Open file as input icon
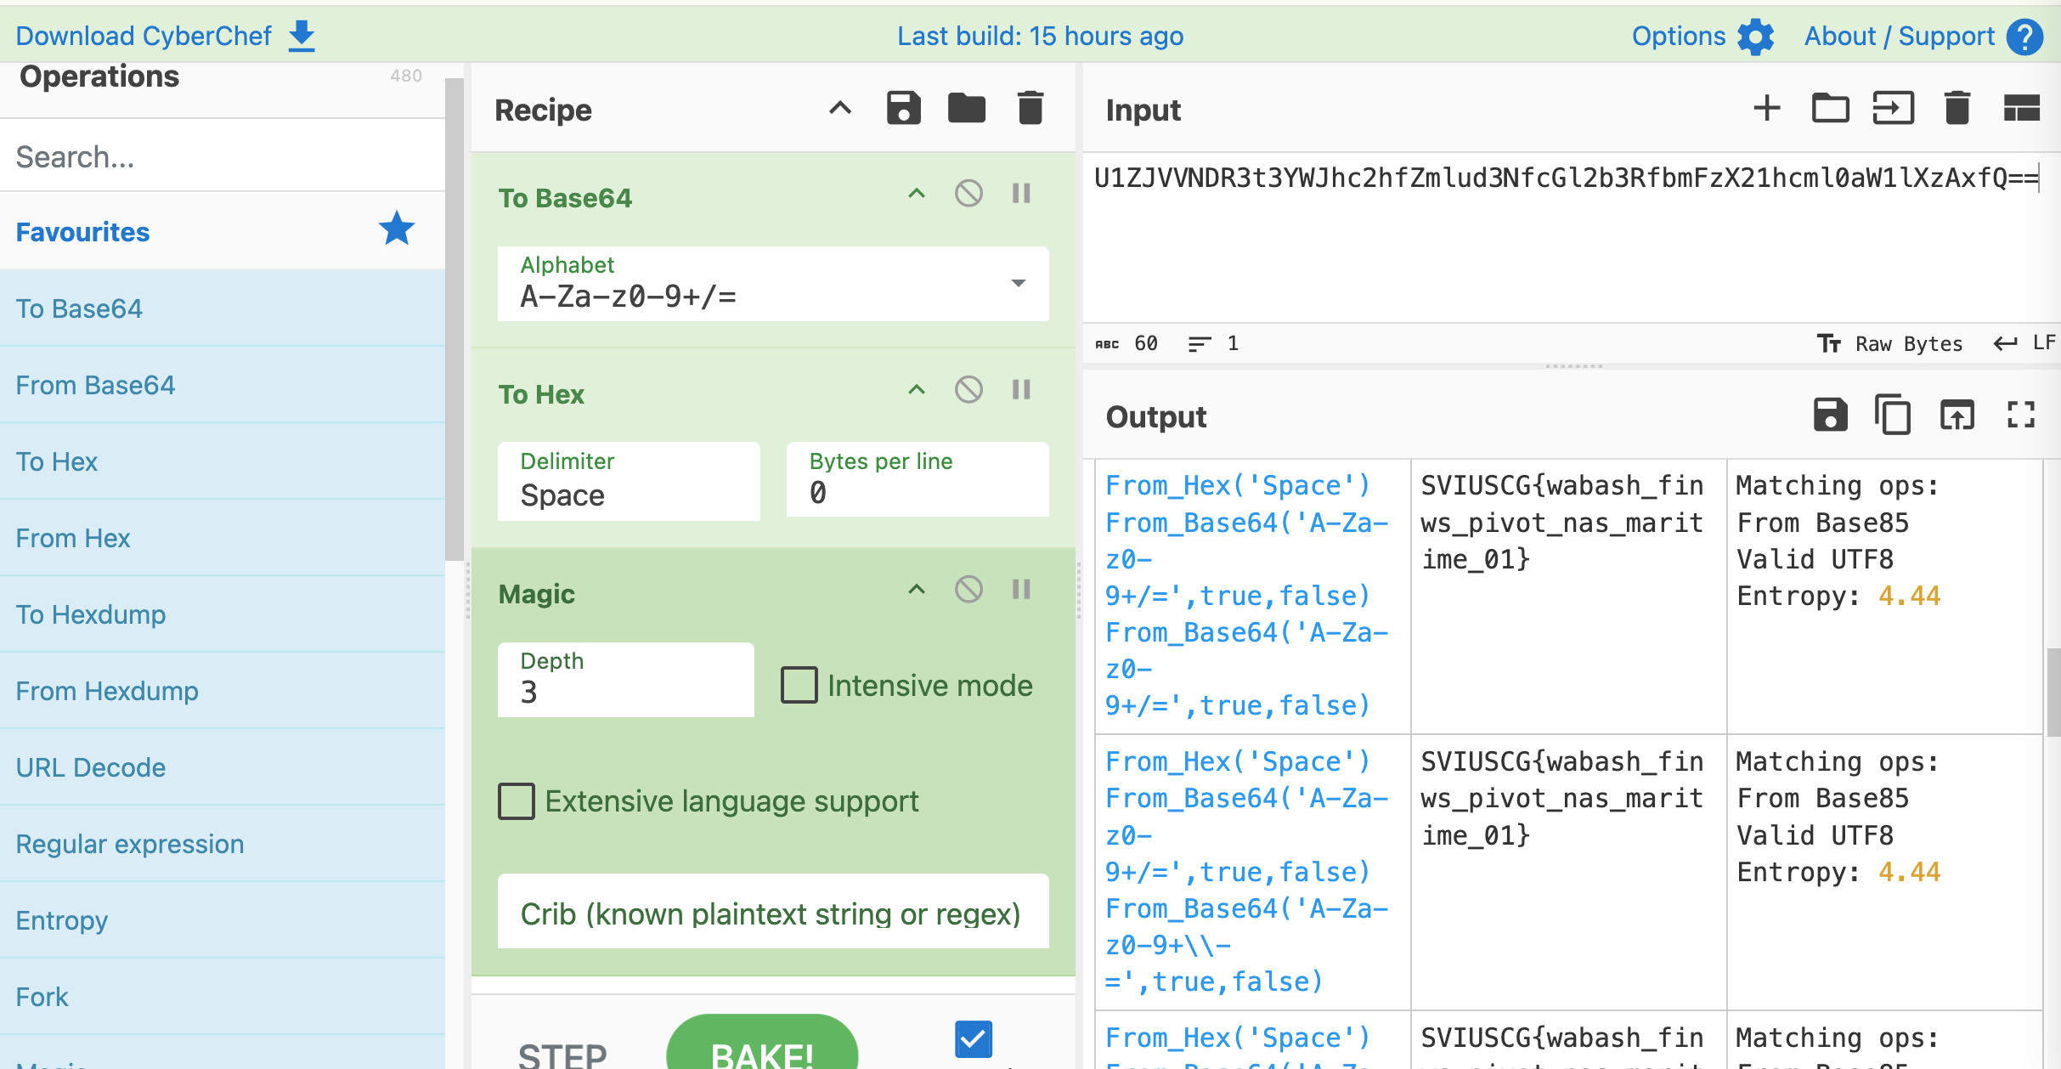 point(1894,109)
